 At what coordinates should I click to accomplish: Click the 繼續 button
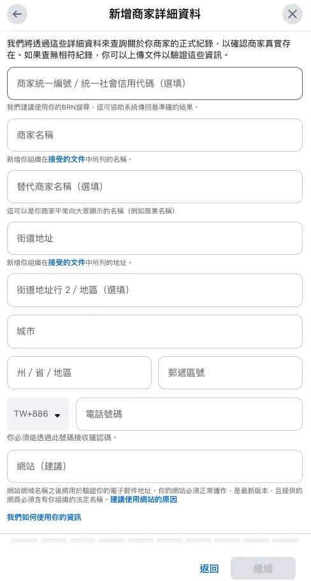coord(263,568)
